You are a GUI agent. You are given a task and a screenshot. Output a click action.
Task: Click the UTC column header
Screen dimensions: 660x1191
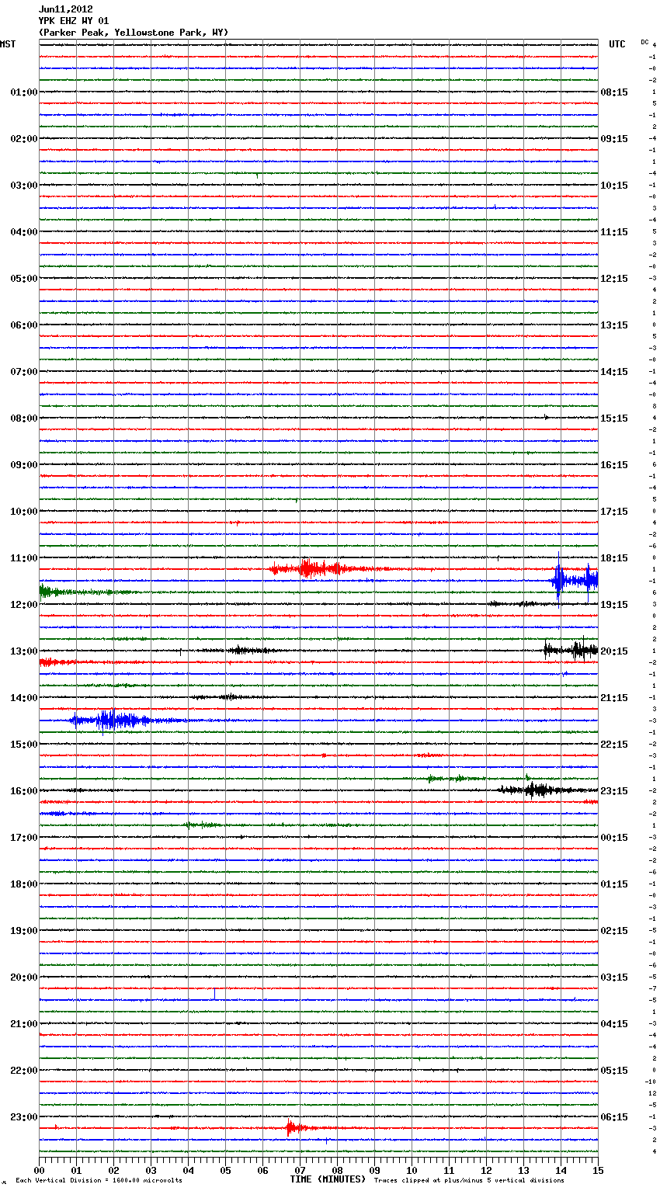pyautogui.click(x=617, y=44)
